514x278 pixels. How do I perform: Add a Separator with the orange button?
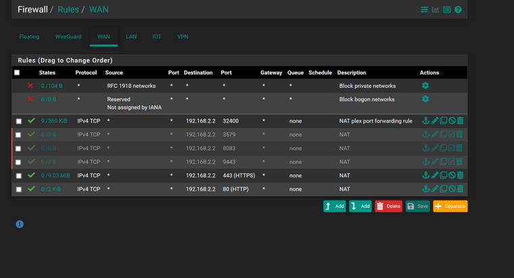coord(450,206)
